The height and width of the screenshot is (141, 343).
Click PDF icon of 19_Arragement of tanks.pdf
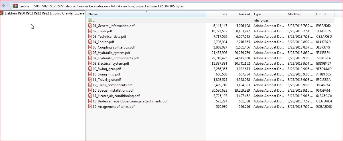coord(90,107)
